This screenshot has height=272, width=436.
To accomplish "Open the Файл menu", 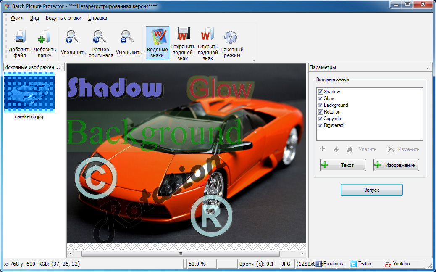I will point(17,18).
